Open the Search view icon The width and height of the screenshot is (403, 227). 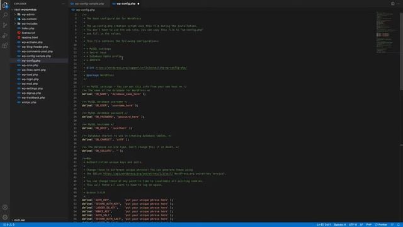coord(5,15)
